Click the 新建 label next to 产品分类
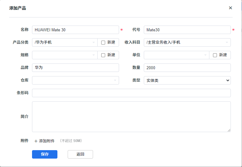Viewport: 242px width, 167px height. (x=111, y=42)
